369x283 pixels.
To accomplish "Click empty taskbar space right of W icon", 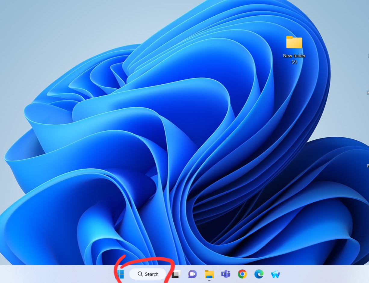I will click(325, 274).
